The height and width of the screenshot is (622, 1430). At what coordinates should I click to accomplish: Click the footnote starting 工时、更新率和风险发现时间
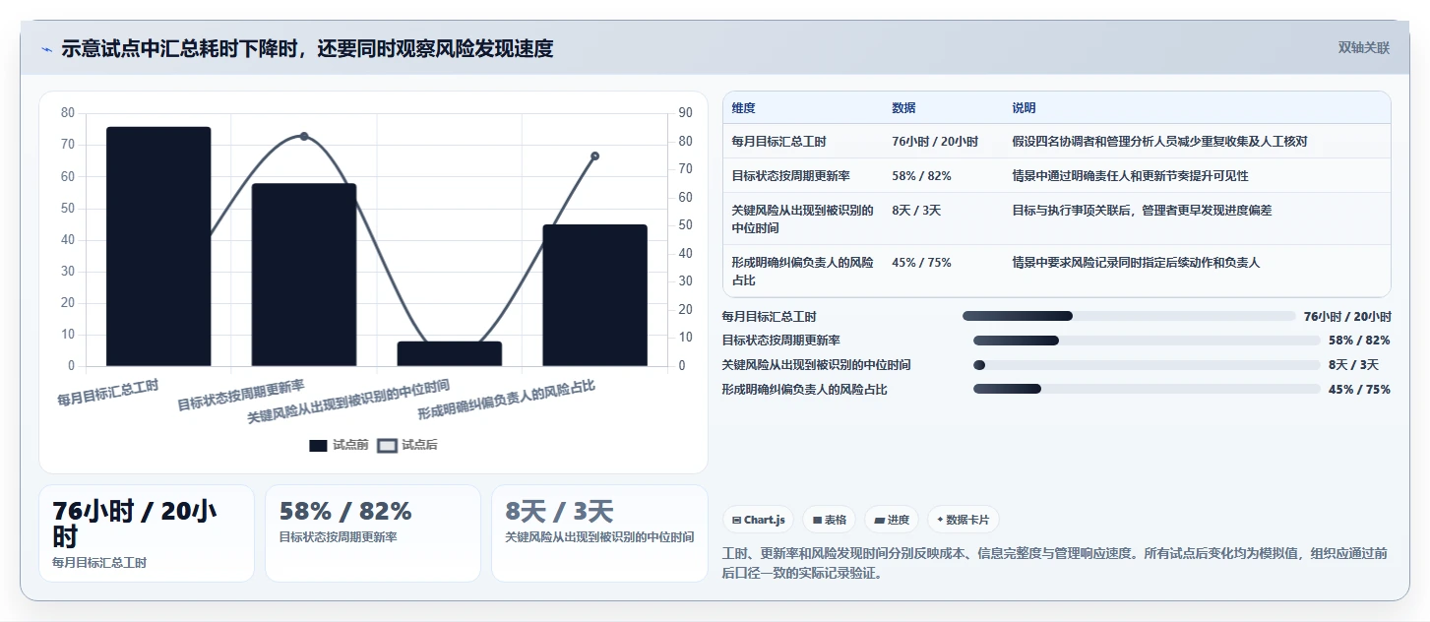point(1055,563)
